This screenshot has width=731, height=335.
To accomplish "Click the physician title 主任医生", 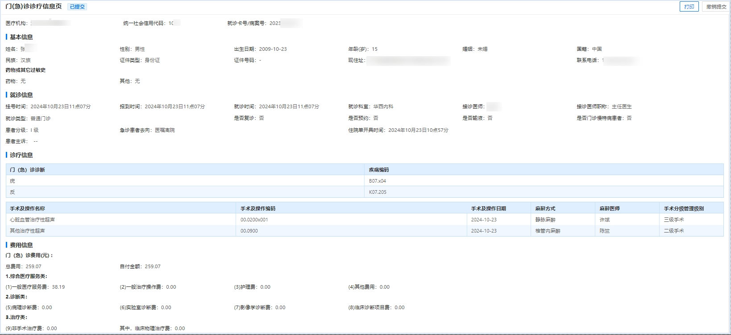I will coord(622,106).
